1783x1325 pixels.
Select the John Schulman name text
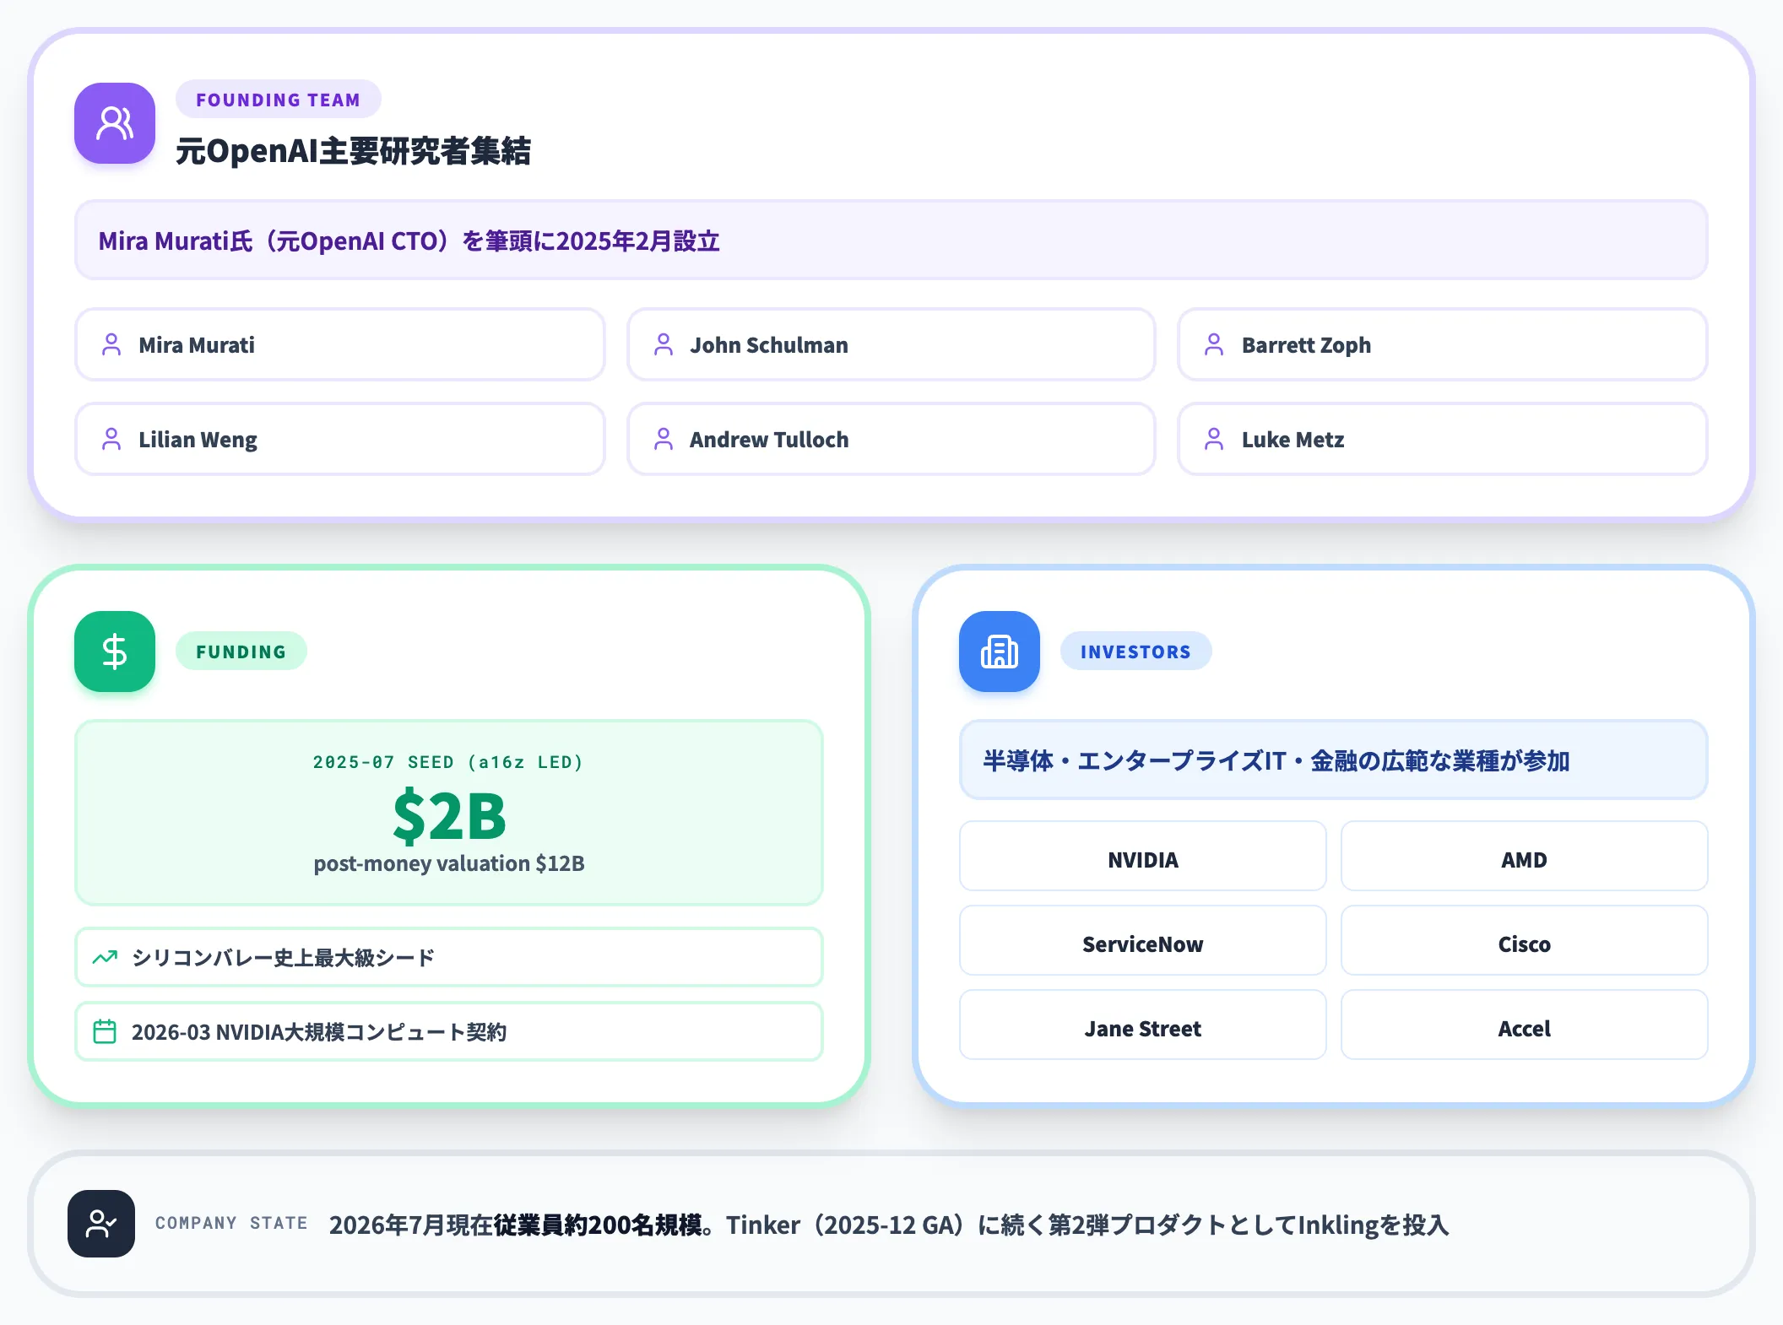769,345
